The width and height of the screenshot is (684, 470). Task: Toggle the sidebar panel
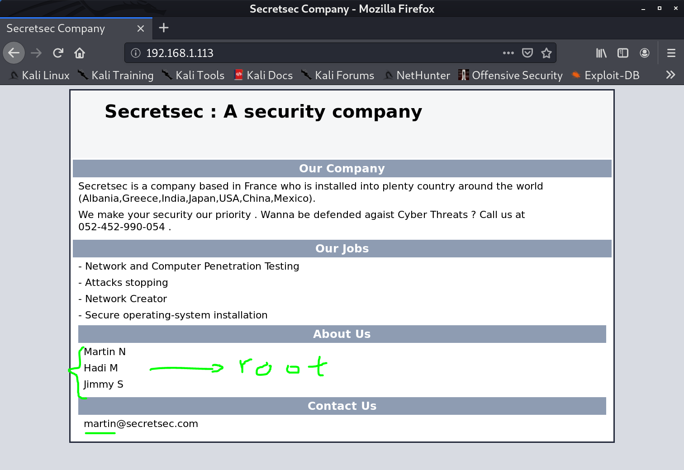(623, 53)
